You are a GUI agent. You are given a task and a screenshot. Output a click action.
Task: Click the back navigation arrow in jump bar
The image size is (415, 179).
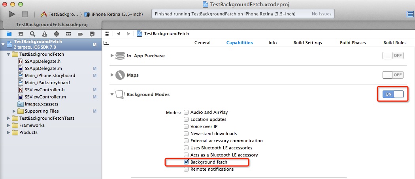118,34
